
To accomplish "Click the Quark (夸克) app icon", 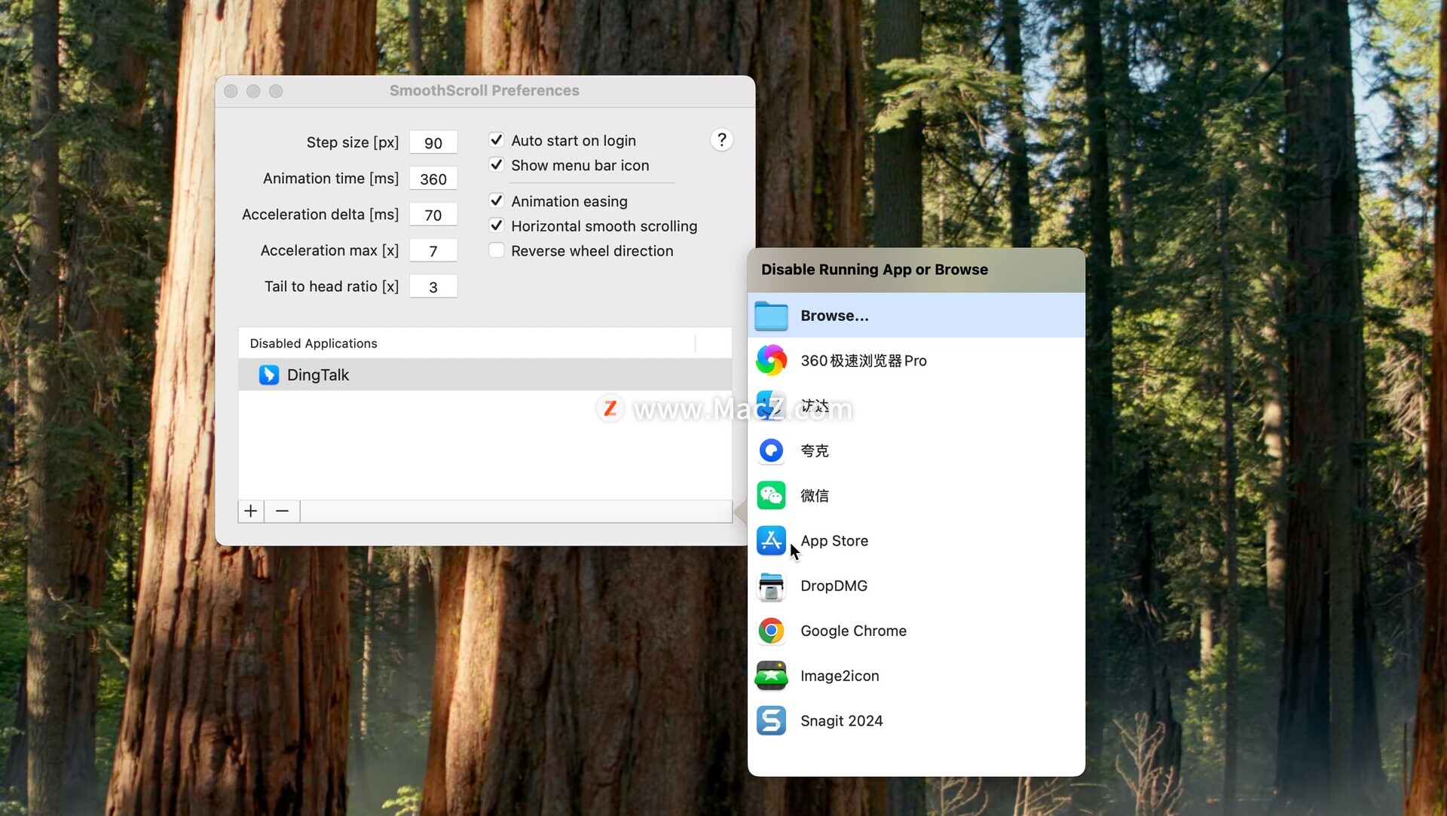I will click(x=771, y=451).
